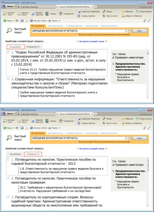The width and height of the screenshot is (154, 212).
Task: Switch to Формы документов tab in lower window
Action: 109,133
